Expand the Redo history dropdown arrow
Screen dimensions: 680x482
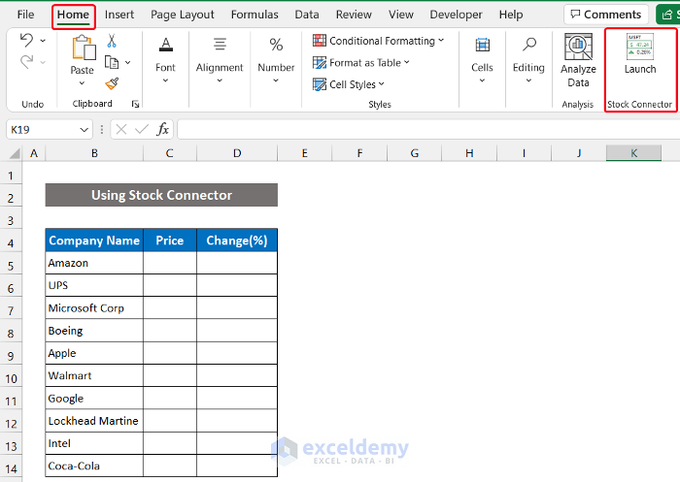pos(43,62)
